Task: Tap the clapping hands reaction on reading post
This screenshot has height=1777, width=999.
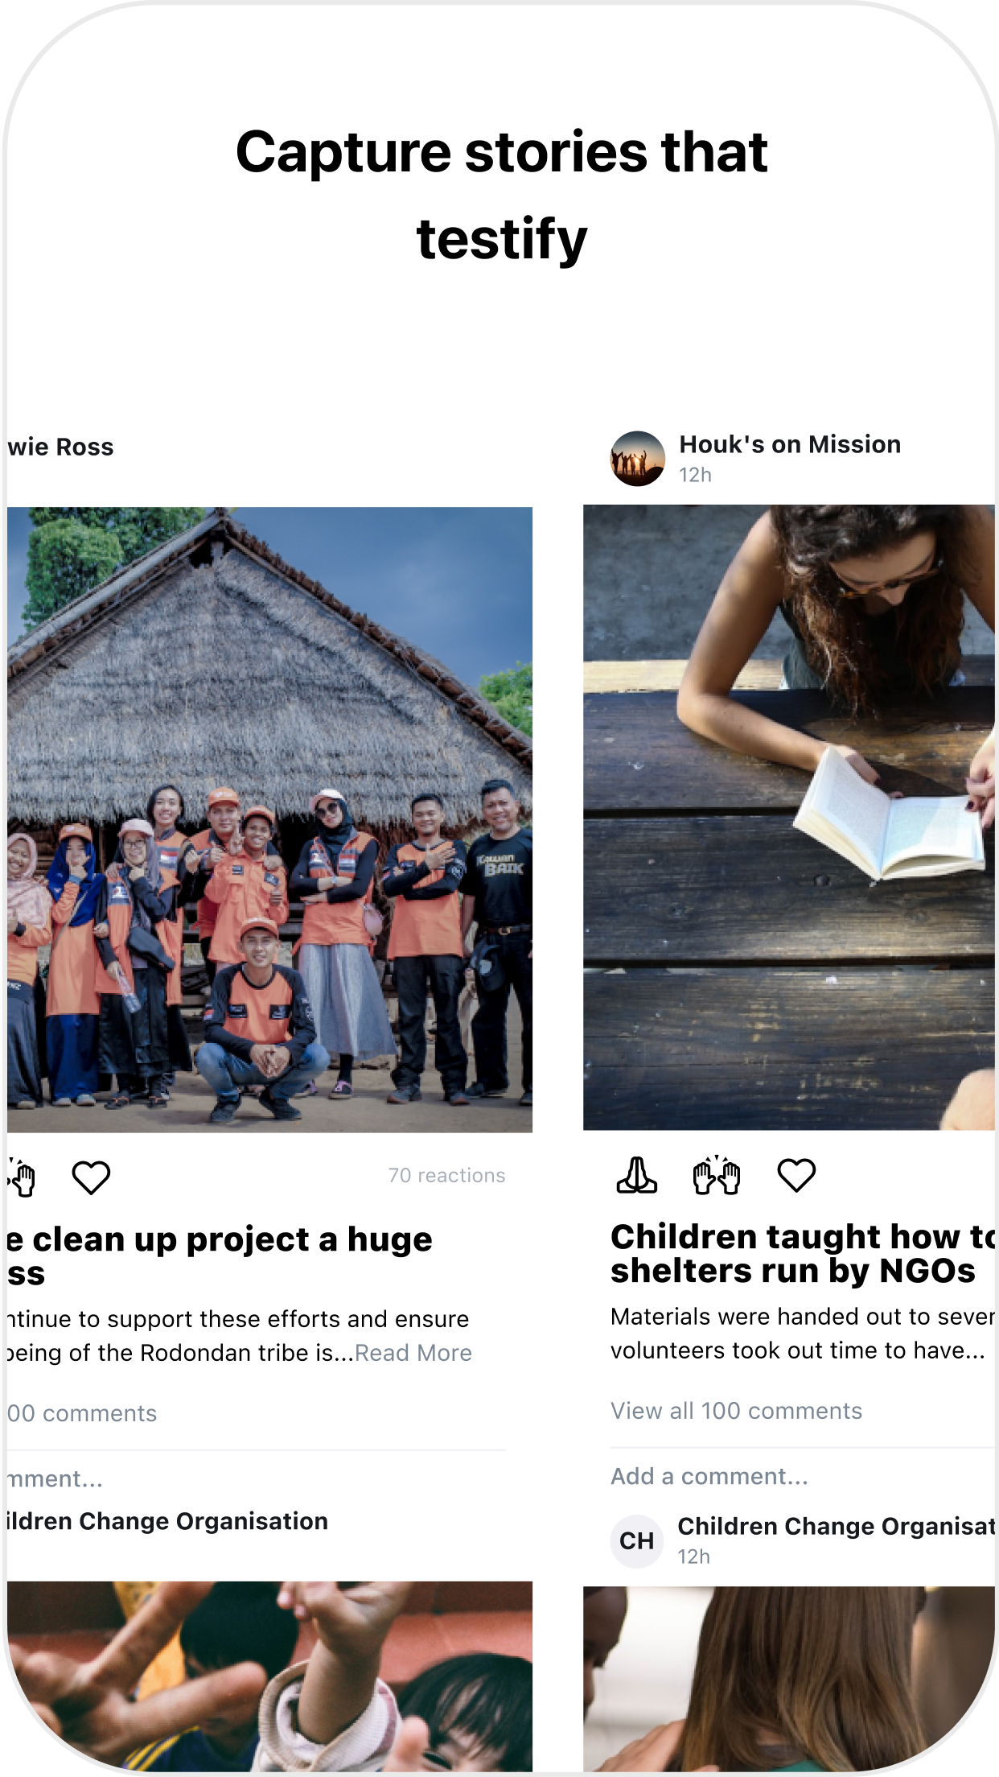Action: click(x=717, y=1176)
